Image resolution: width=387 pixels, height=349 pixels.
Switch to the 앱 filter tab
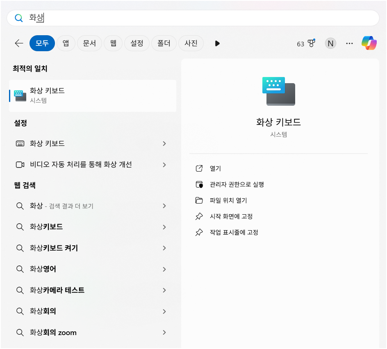click(x=66, y=43)
